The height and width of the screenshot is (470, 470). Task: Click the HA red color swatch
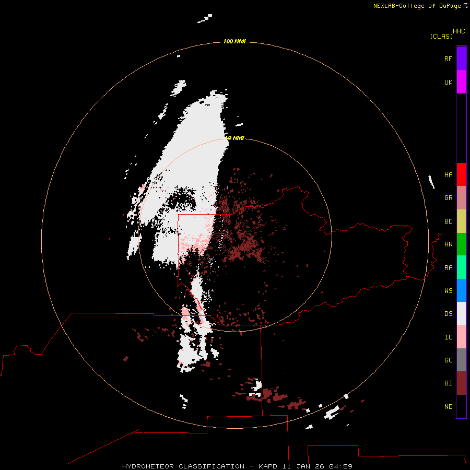[x=461, y=174]
